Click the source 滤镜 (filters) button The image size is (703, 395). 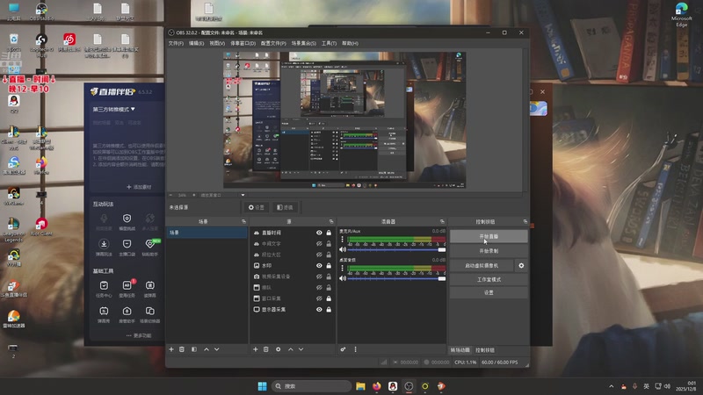(285, 207)
